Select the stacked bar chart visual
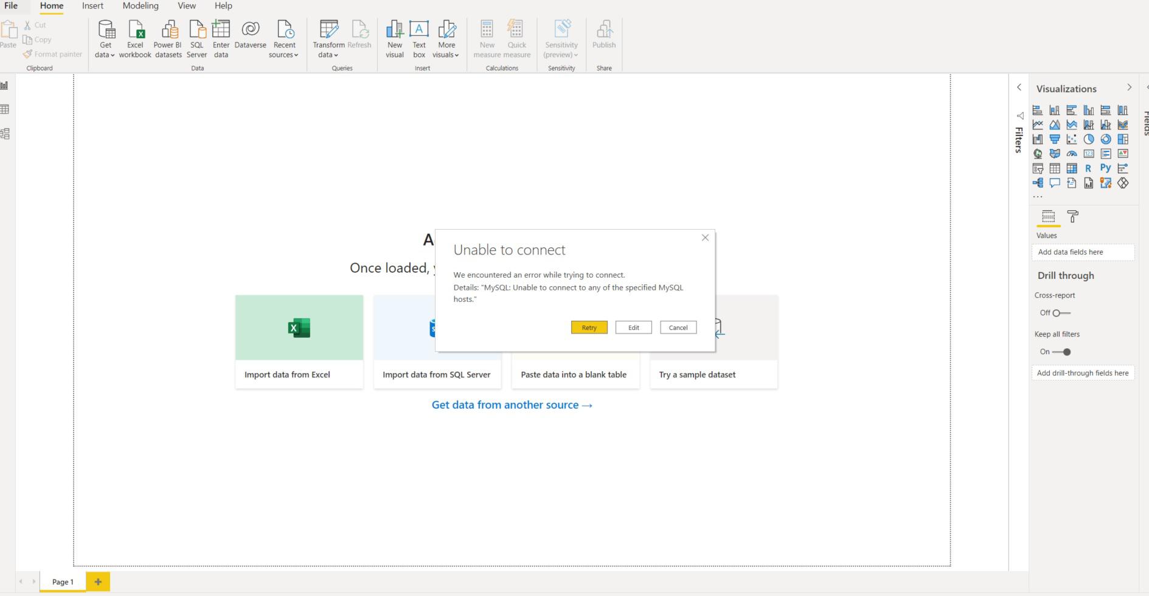 (x=1038, y=110)
